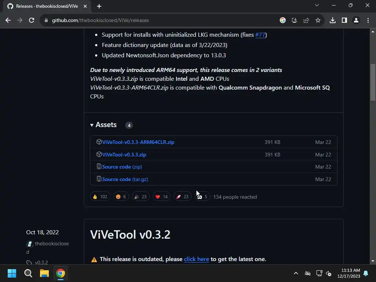Download Source code (tar.gz)
This screenshot has height=282, width=376.
125,179
